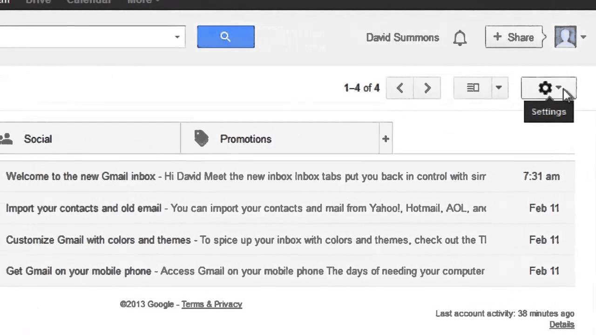Add a new inbox tab with plus
The height and width of the screenshot is (335, 596).
386,139
